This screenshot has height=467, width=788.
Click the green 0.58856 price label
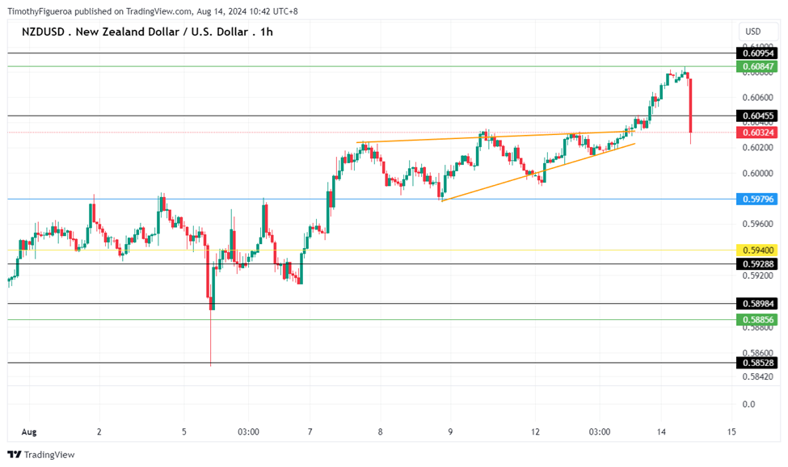[x=756, y=320]
